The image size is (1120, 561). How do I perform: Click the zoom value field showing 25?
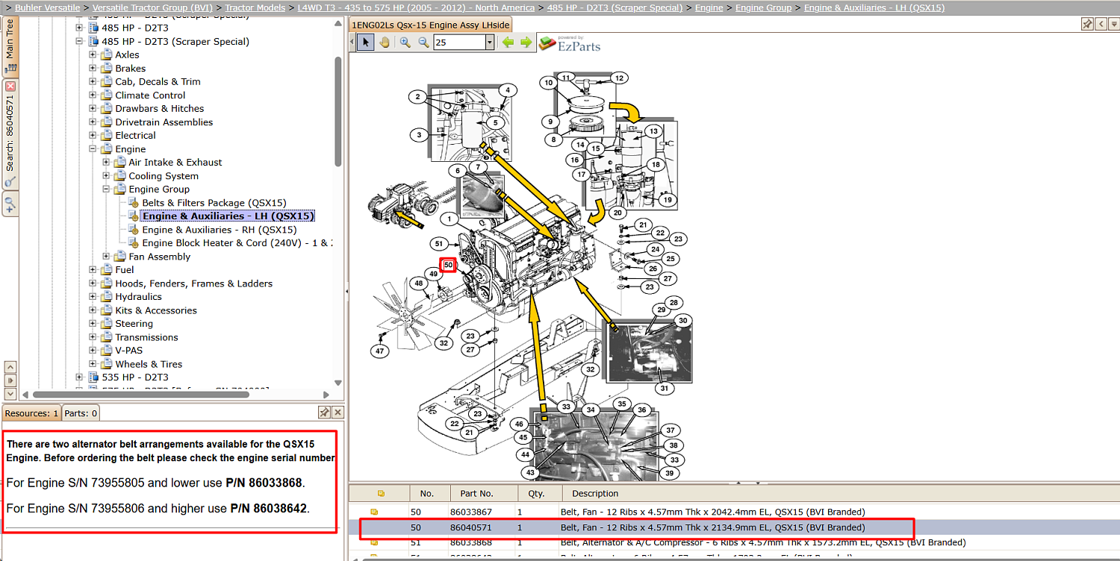[459, 43]
